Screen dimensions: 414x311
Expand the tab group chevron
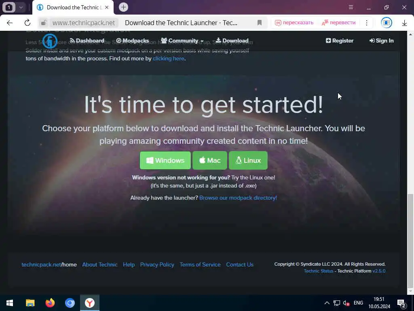(21, 7)
